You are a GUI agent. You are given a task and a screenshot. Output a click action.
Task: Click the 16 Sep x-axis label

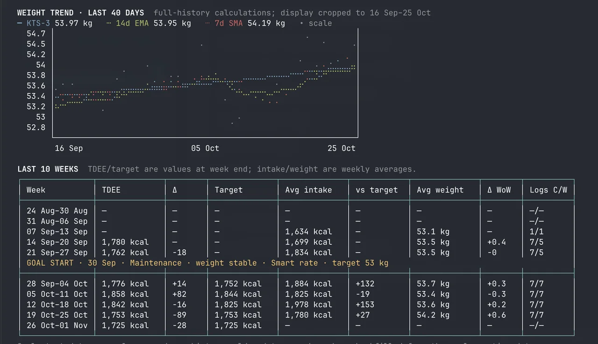69,148
